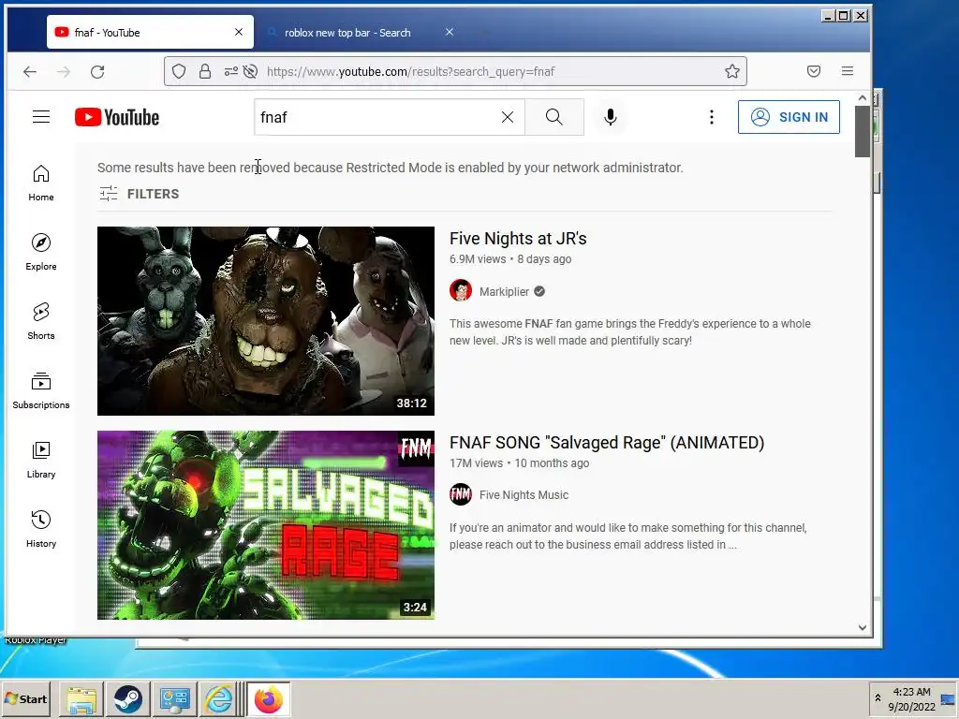
Task: Show hidden system tray icons
Action: [878, 698]
